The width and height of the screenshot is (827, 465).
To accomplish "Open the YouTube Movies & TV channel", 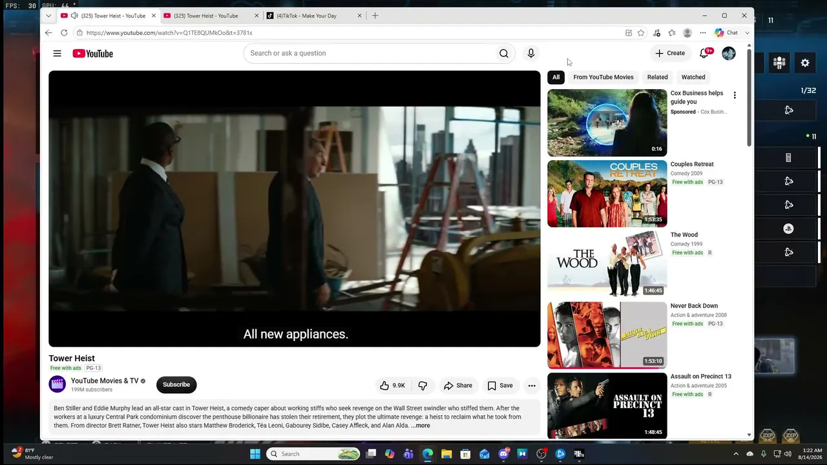I will [x=105, y=381].
